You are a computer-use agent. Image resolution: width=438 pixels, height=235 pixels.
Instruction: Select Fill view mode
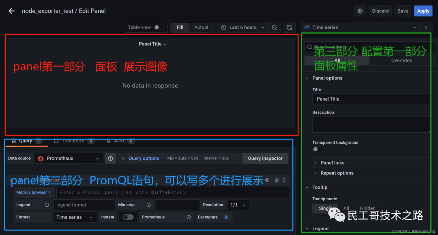tap(180, 27)
